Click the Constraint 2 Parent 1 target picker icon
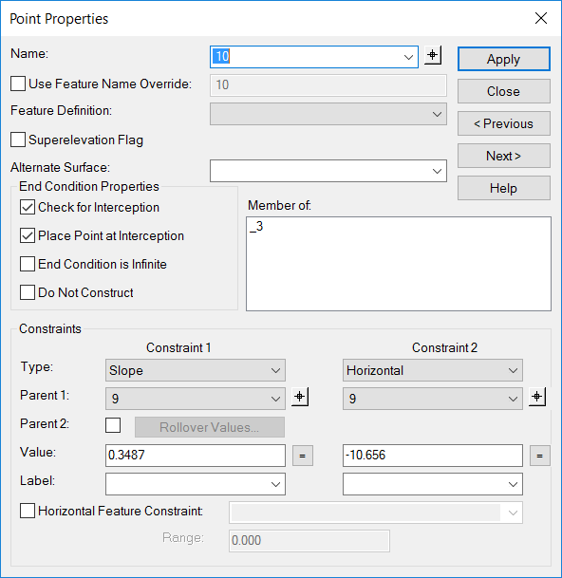The width and height of the screenshot is (562, 578). [x=537, y=397]
